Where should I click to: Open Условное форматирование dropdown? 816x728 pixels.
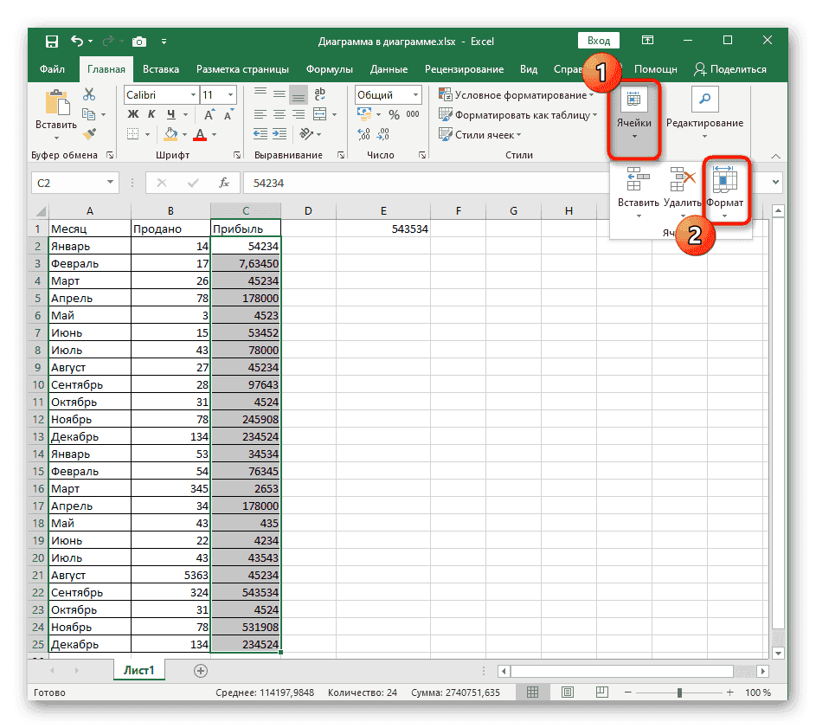(517, 95)
